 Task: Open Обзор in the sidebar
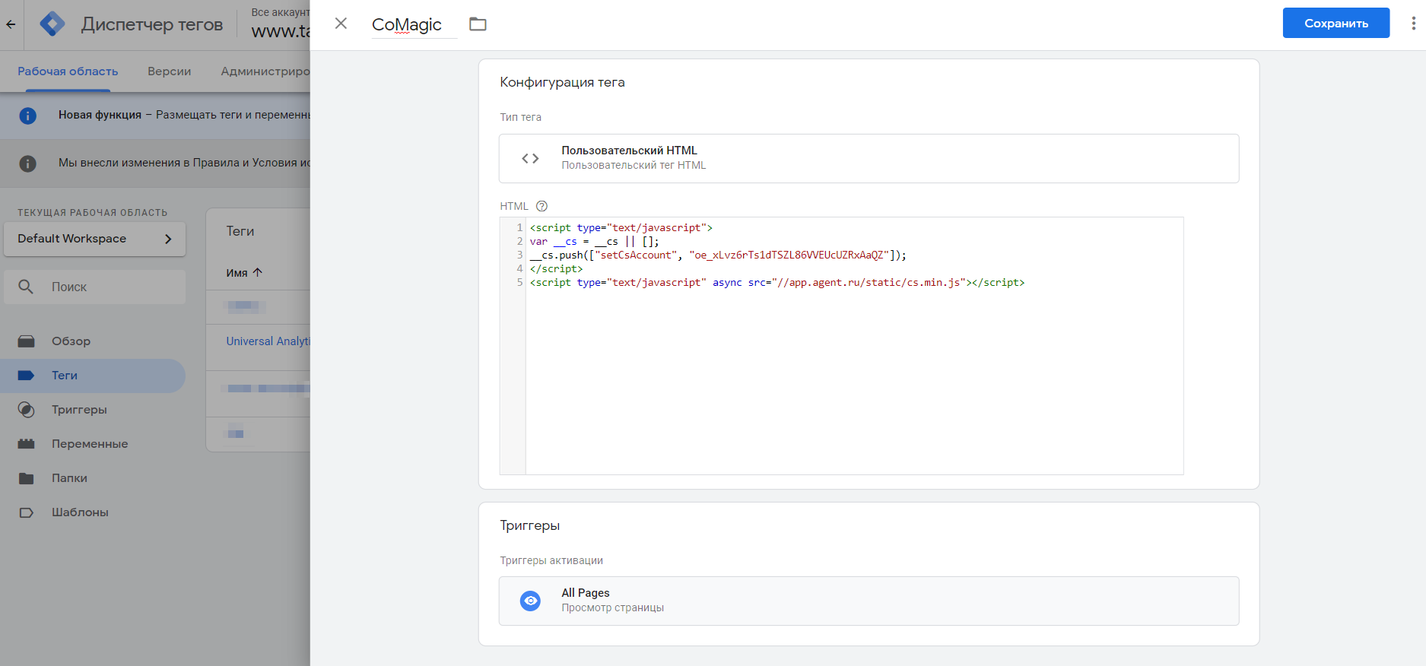tap(92, 341)
